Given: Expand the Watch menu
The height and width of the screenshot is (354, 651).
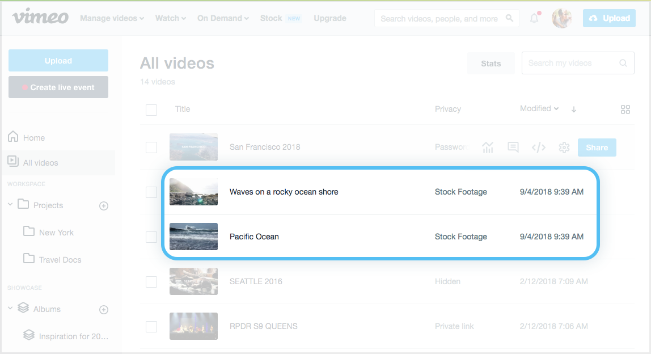Looking at the screenshot, I should pyautogui.click(x=171, y=18).
